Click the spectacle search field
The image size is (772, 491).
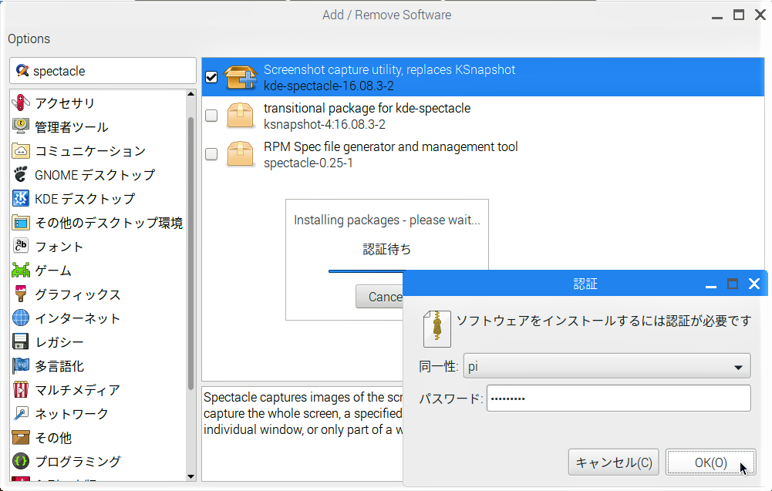pyautogui.click(x=103, y=71)
